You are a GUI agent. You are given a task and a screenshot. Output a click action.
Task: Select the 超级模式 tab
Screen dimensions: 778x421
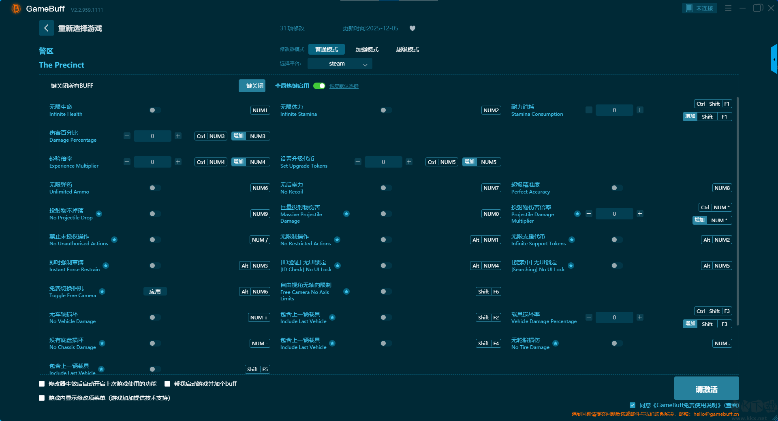click(x=407, y=49)
